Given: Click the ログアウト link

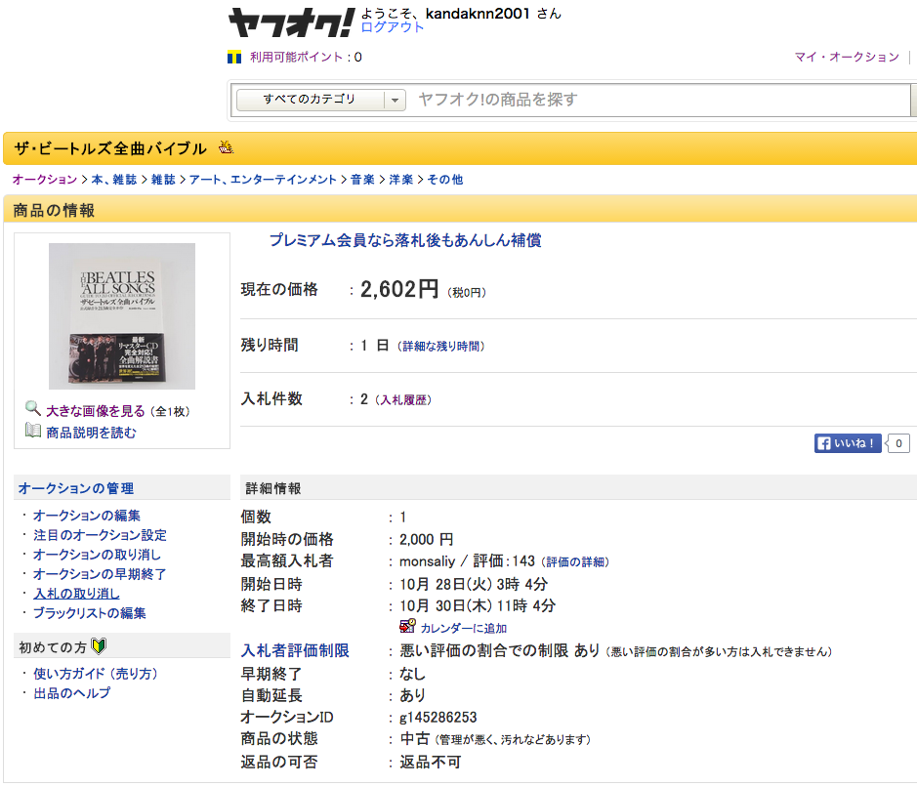Looking at the screenshot, I should [x=392, y=27].
